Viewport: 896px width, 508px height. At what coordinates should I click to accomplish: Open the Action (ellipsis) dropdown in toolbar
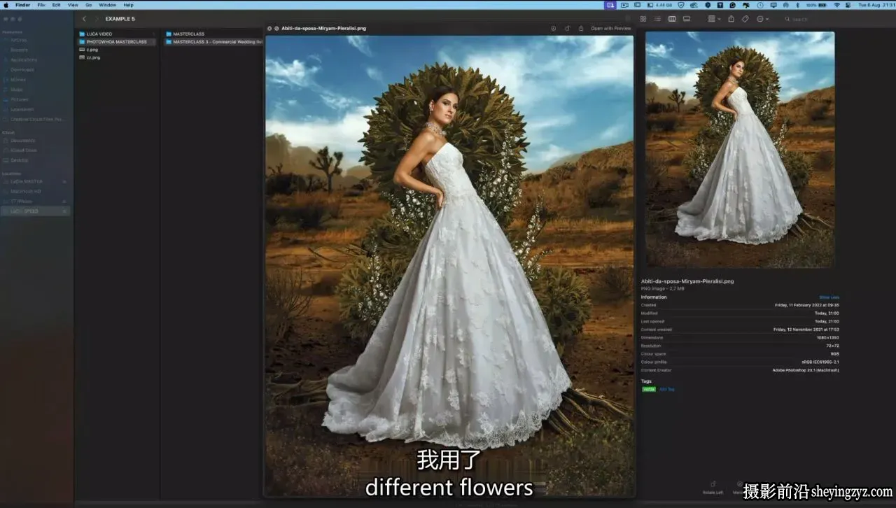coord(762,19)
